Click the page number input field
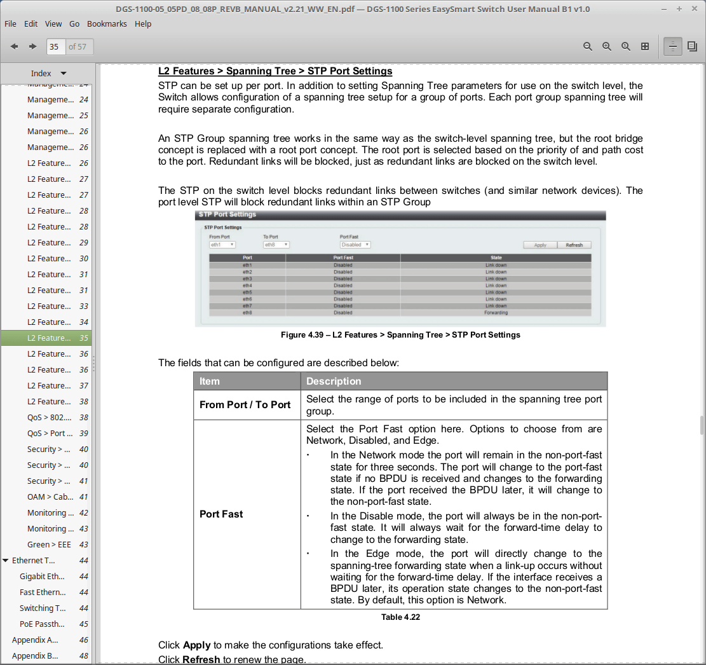The image size is (706, 665). (55, 46)
